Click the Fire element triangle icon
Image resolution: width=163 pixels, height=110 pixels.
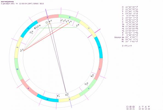point(140,107)
